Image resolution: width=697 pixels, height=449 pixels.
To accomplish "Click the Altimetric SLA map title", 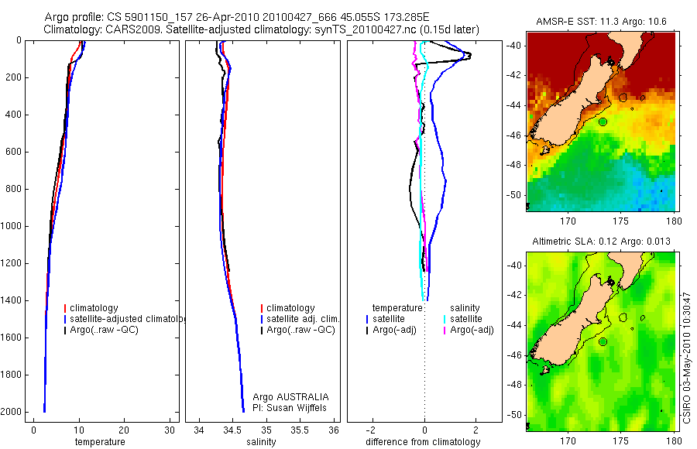I will click(x=602, y=242).
